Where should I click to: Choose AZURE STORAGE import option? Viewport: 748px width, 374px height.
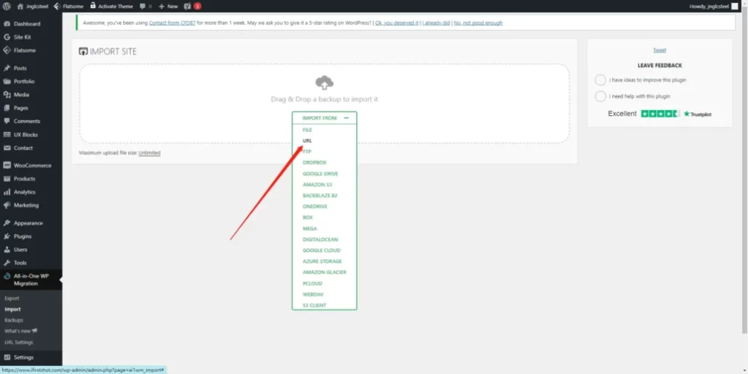click(322, 262)
